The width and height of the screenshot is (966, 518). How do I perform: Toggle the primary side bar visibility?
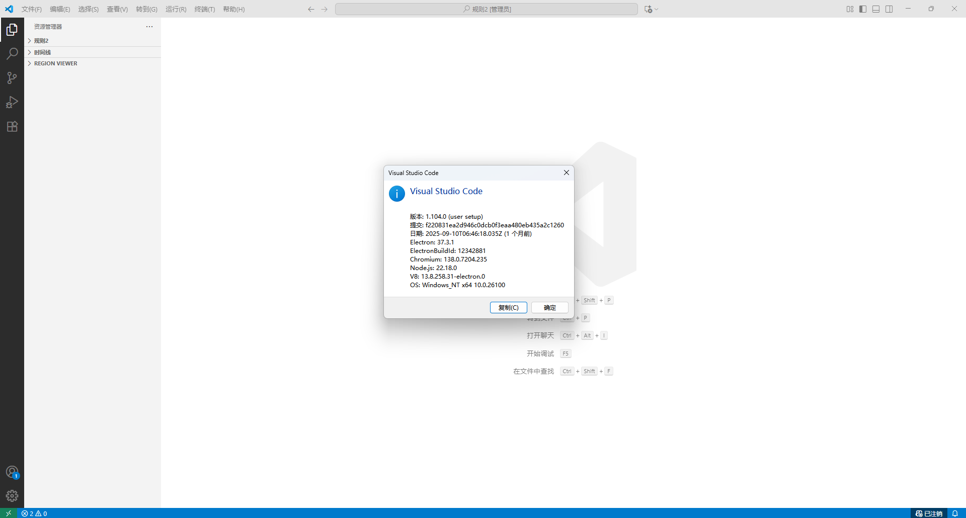[x=863, y=9]
